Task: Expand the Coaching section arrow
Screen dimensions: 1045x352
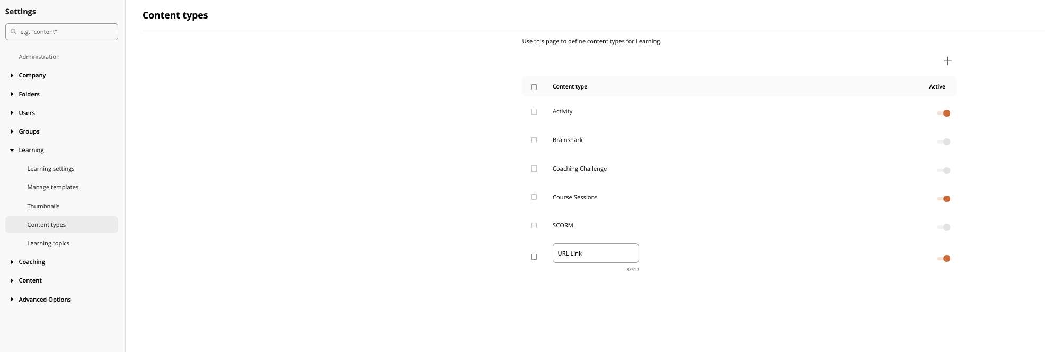Action: point(12,262)
